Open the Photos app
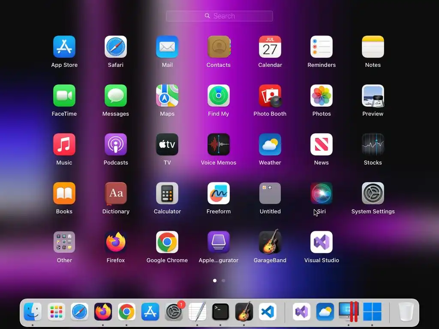Image resolution: width=439 pixels, height=329 pixels. click(322, 96)
